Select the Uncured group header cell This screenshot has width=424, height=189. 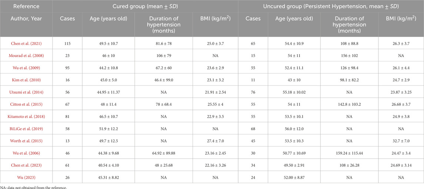[x=331, y=6]
